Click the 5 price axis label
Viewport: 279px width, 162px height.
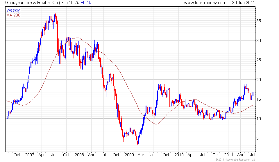[257, 138]
